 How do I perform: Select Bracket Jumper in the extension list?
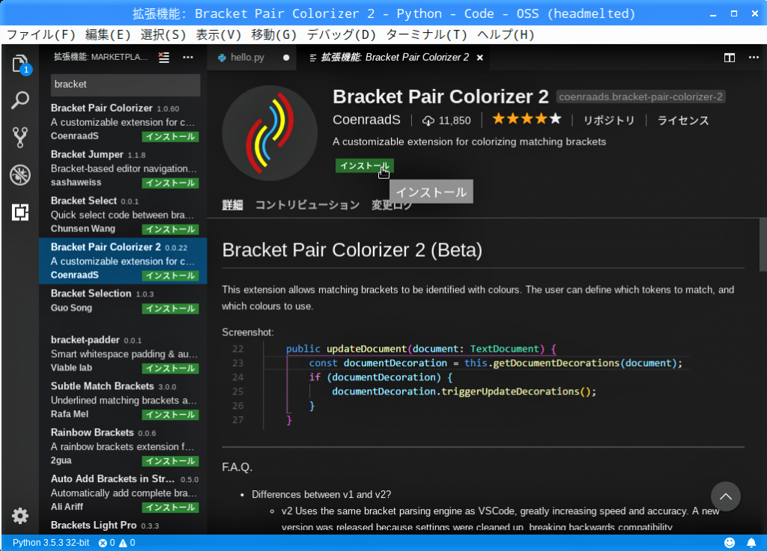point(123,168)
